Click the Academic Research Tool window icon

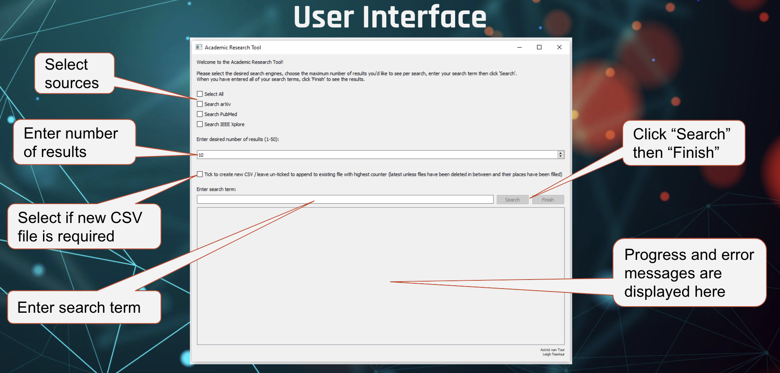(200, 47)
